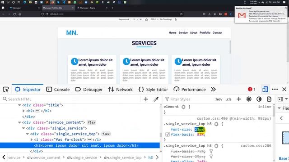Toggle Responsive Design Mode icon in devtools

tap(265, 90)
